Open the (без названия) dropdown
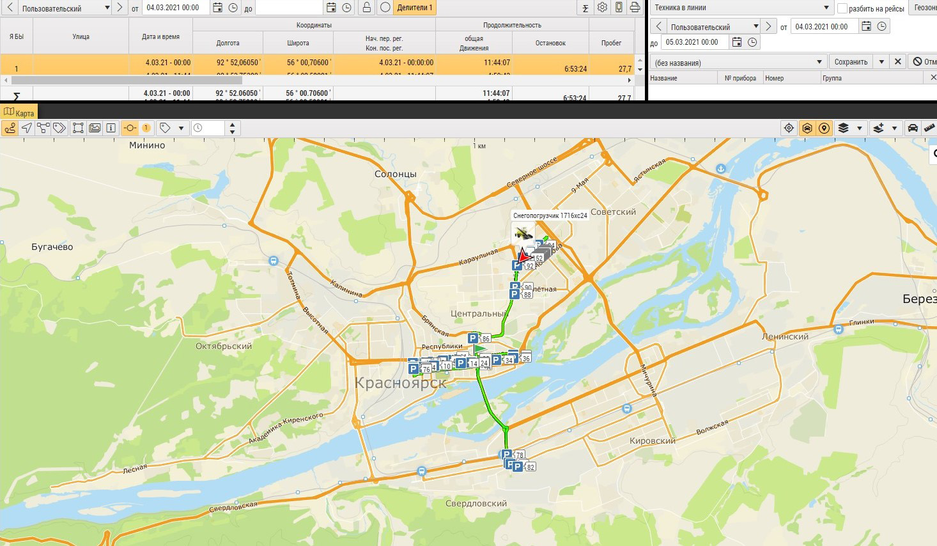This screenshot has height=546, width=937. click(x=739, y=62)
